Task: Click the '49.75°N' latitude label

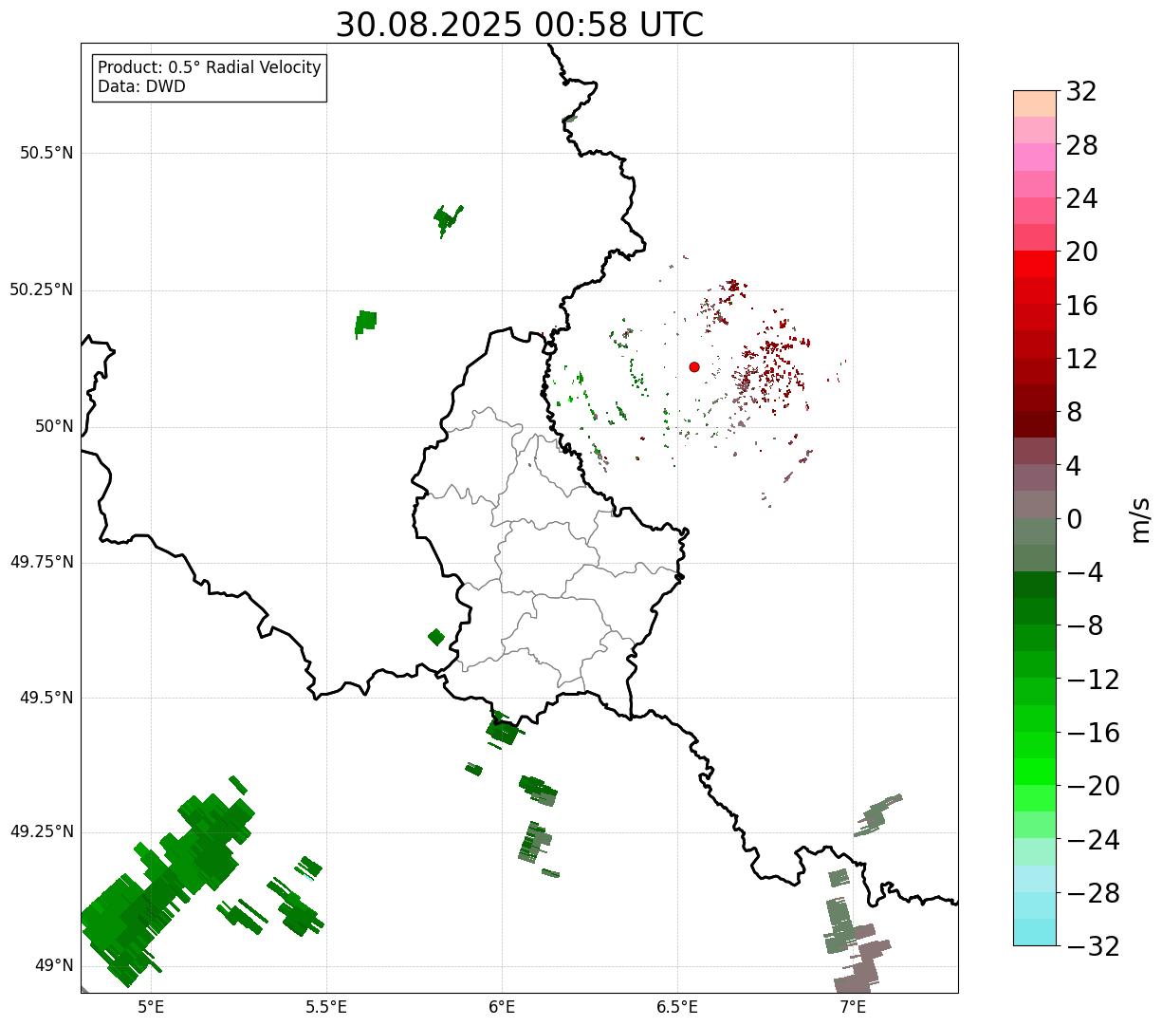Action: [42, 562]
